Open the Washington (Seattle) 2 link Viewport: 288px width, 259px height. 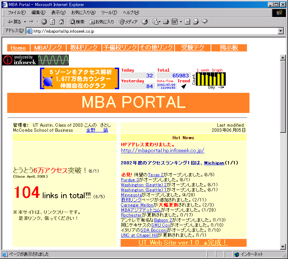144,185
